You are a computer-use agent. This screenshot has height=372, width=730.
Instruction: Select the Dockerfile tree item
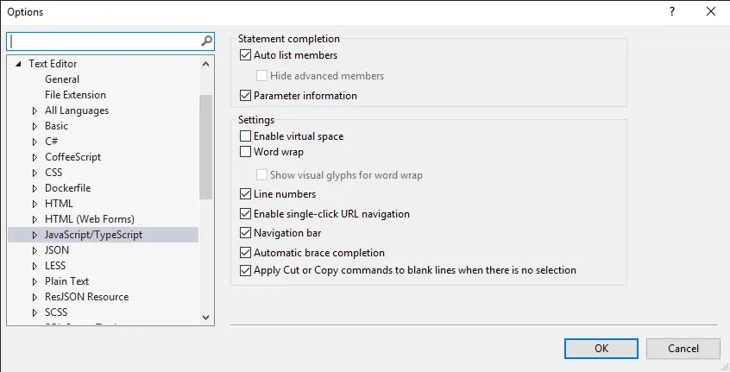point(68,188)
